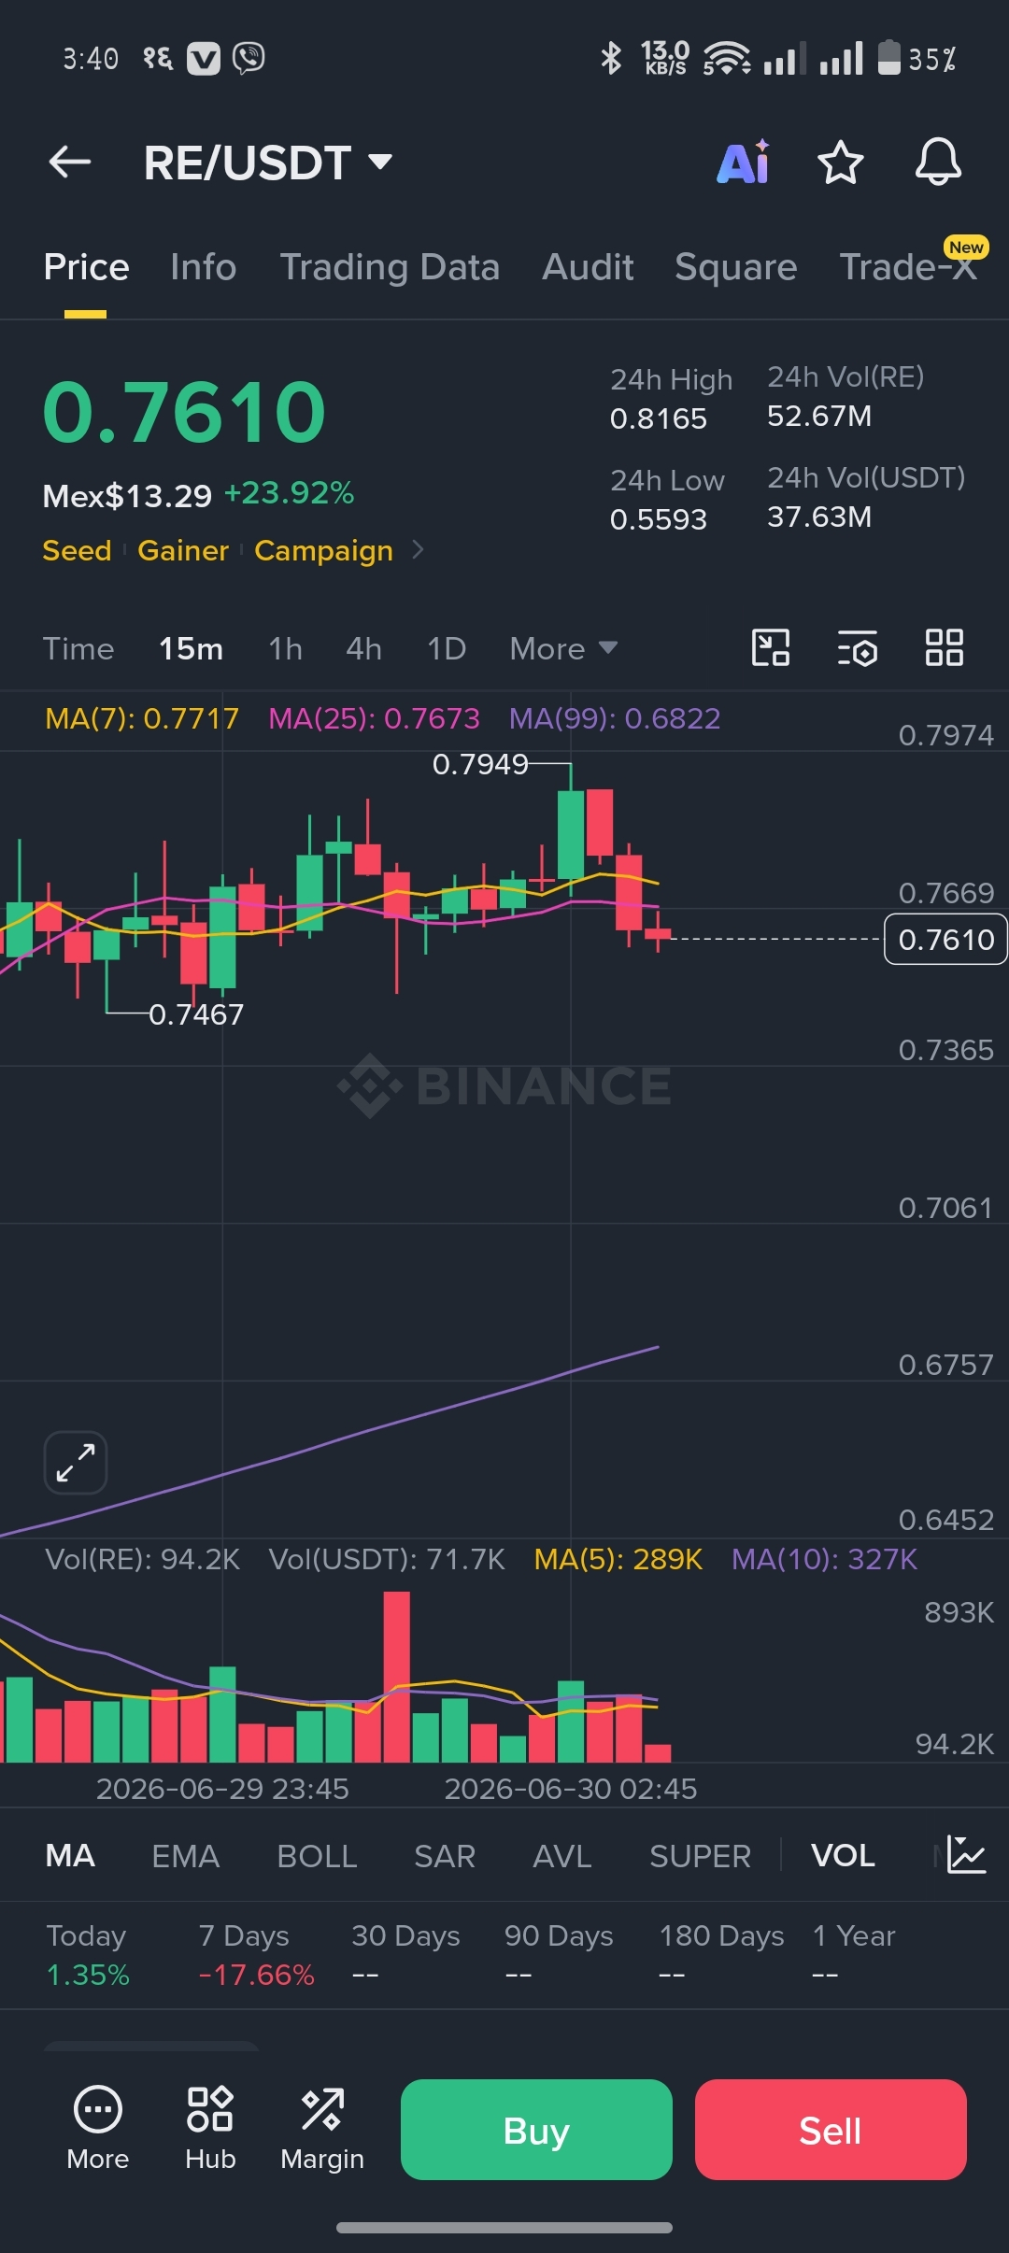Tap Bluetooth status icon
The height and width of the screenshot is (2253, 1009).
[x=611, y=59]
